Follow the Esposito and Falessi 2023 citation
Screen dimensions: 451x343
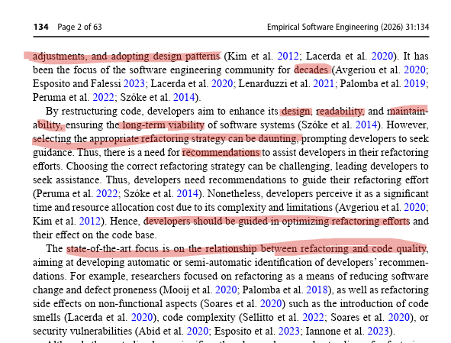[134, 83]
